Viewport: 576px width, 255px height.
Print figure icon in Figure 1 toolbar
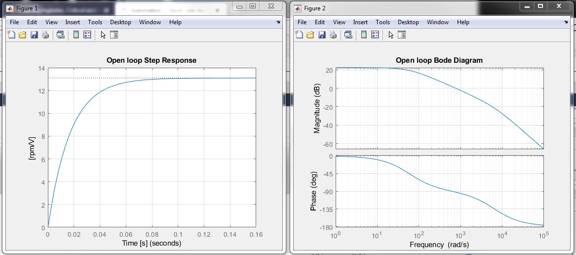tap(45, 35)
